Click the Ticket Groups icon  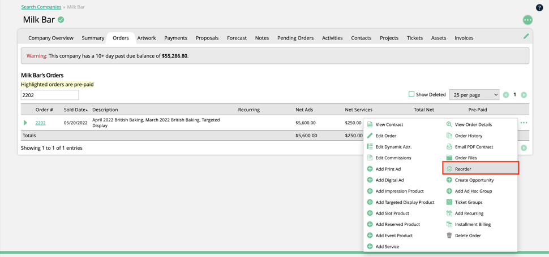[449, 202]
